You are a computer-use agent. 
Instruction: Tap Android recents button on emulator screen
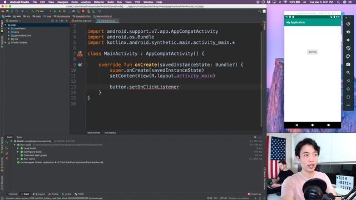328,125
